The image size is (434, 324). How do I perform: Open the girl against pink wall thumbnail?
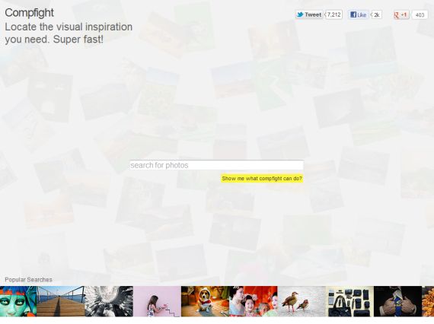(157, 301)
